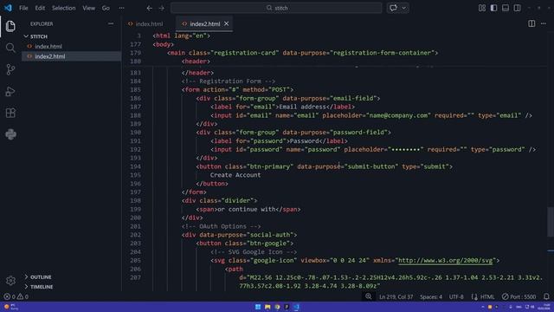Screen dimensions: 554x312
Task: Open the w3.org SVG link
Action: pos(446,260)
